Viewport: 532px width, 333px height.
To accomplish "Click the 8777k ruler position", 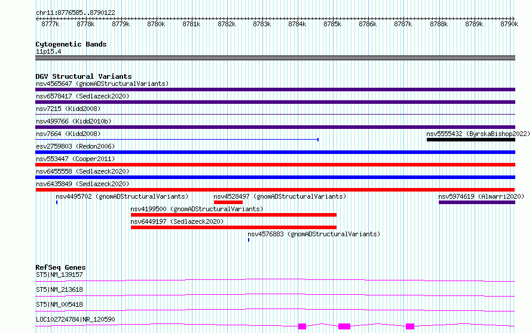I will click(50, 24).
